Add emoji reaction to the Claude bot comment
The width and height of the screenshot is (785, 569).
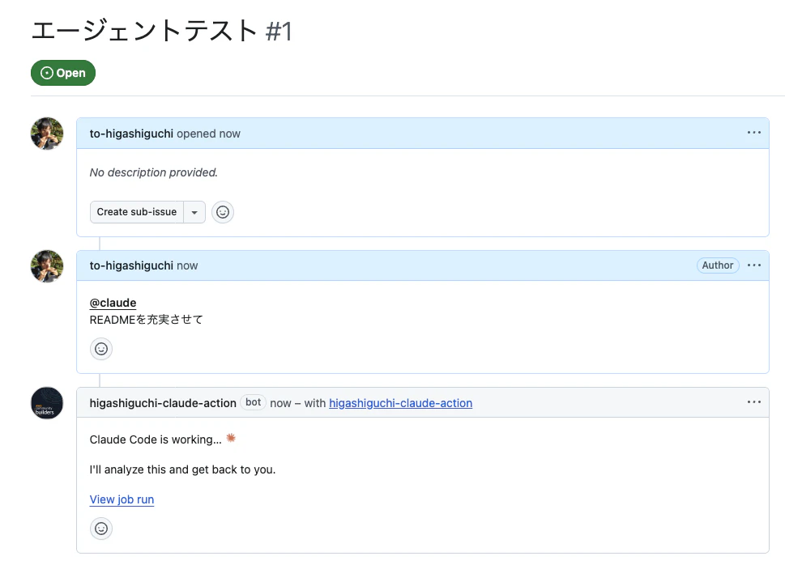tap(100, 528)
